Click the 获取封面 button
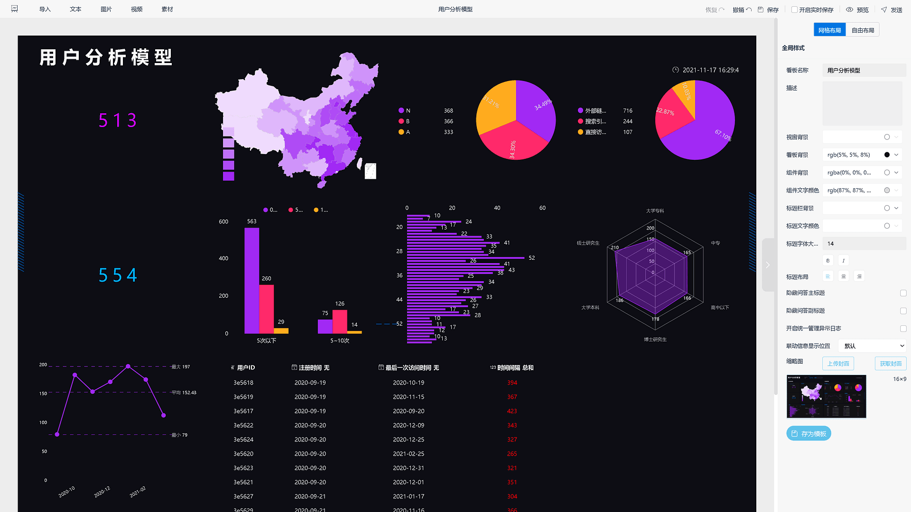Image resolution: width=911 pixels, height=512 pixels. click(891, 364)
